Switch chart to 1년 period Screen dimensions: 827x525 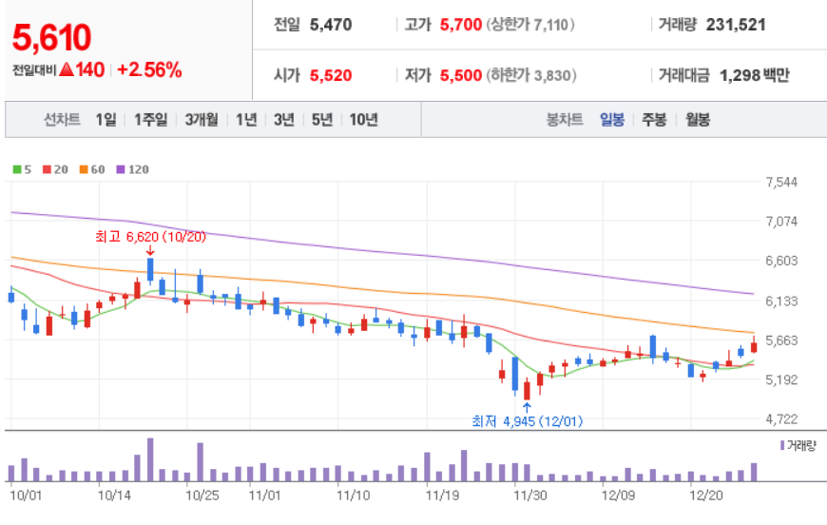246,120
